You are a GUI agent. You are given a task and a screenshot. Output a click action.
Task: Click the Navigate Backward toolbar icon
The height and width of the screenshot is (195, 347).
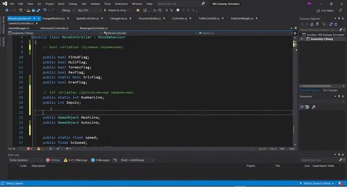tap(7, 10)
